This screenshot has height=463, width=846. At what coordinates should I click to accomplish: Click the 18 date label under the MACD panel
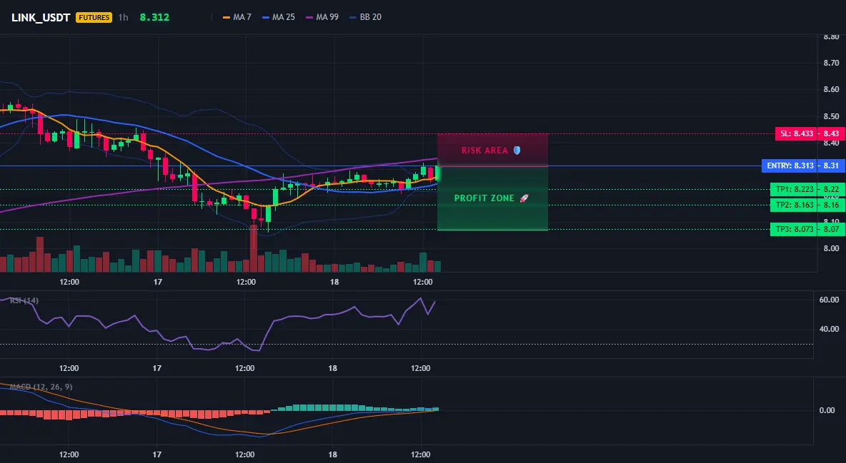(333, 454)
